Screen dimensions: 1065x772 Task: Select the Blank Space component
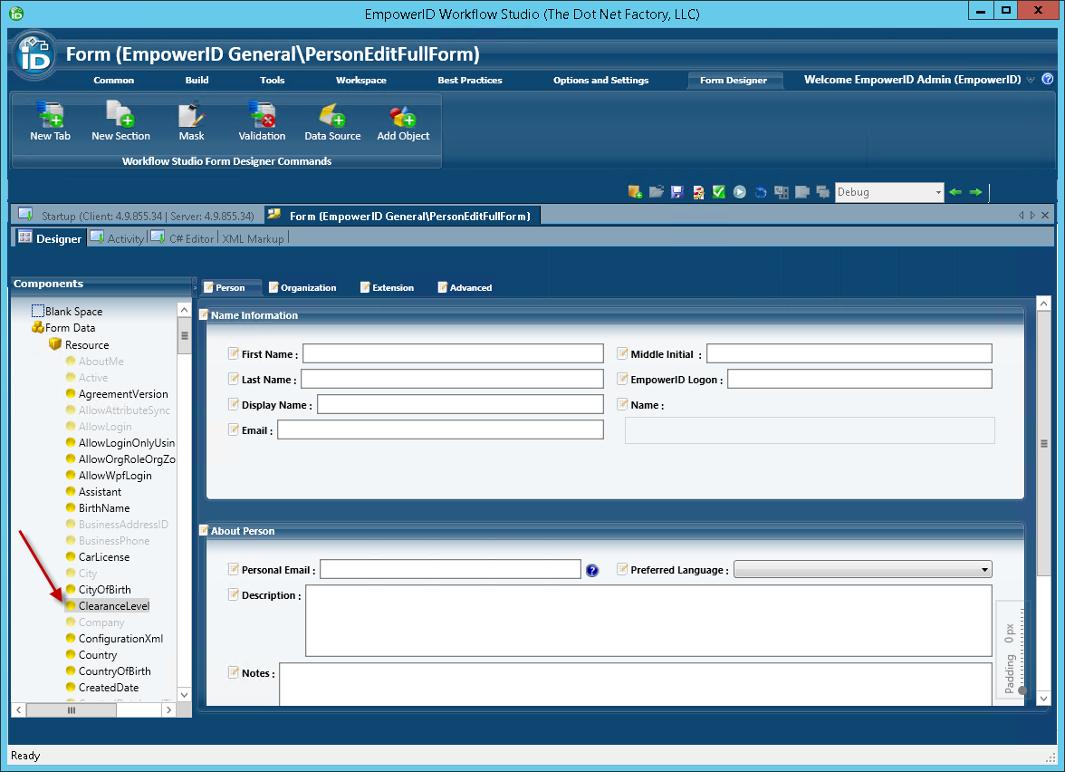(x=73, y=312)
